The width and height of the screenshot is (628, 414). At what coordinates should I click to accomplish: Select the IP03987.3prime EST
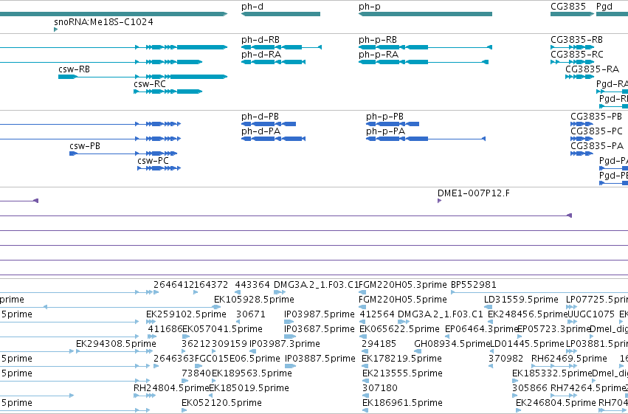point(285,344)
